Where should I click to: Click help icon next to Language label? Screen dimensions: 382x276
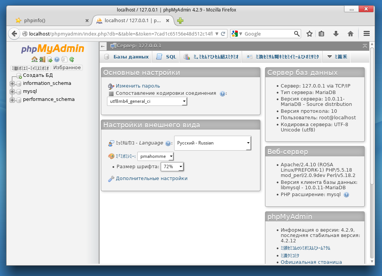[x=168, y=143]
